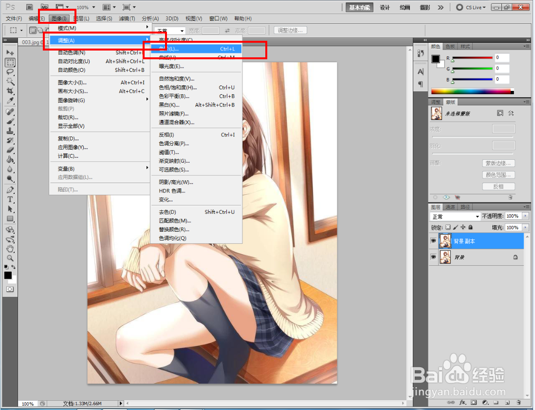Click the 调整边缘 button in options bar
This screenshot has width=535, height=410.
point(290,30)
